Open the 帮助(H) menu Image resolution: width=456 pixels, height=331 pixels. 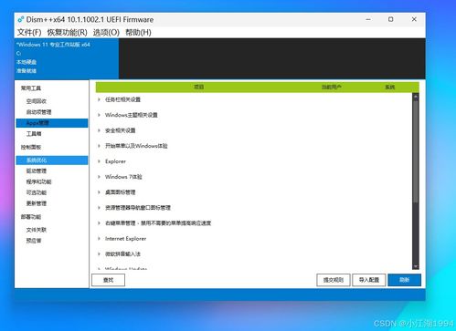coord(138,32)
